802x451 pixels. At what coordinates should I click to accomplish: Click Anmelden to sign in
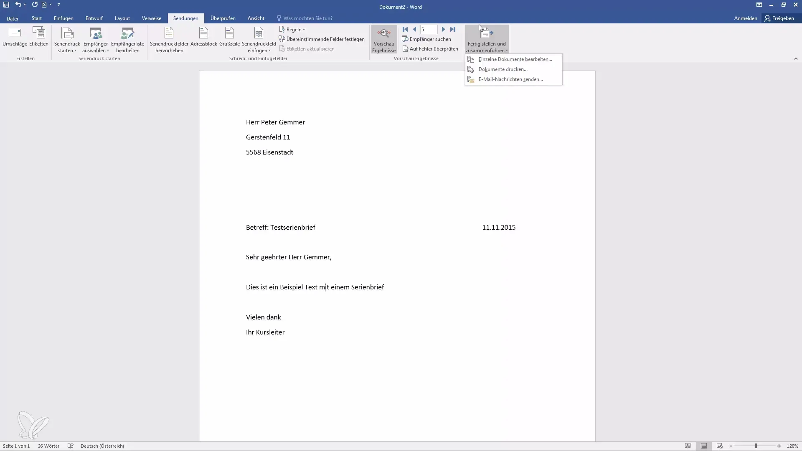click(x=746, y=18)
